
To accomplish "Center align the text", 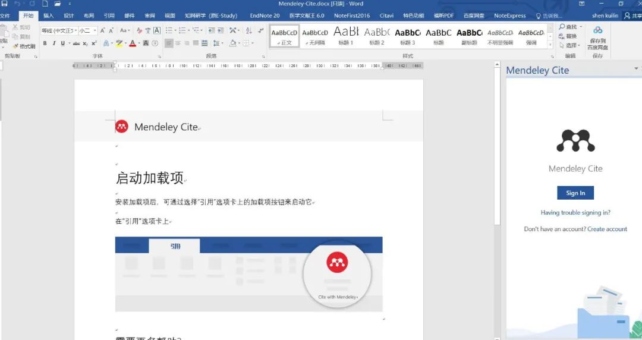I will pos(178,43).
